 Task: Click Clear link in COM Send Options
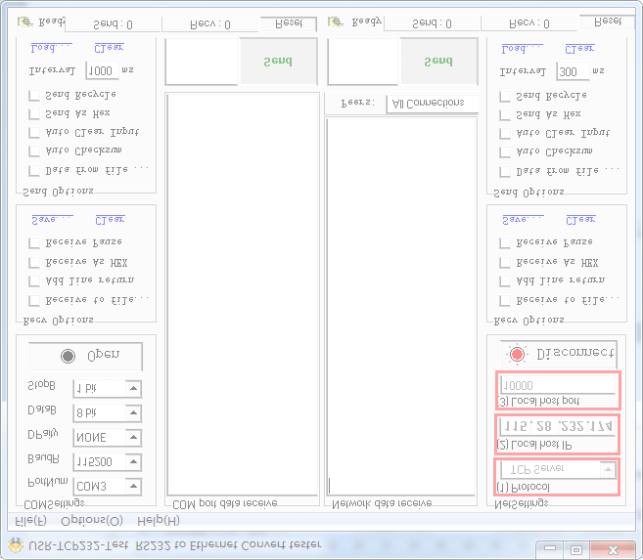(109, 48)
